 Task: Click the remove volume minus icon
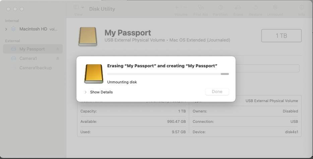pyautogui.click(x=185, y=7)
